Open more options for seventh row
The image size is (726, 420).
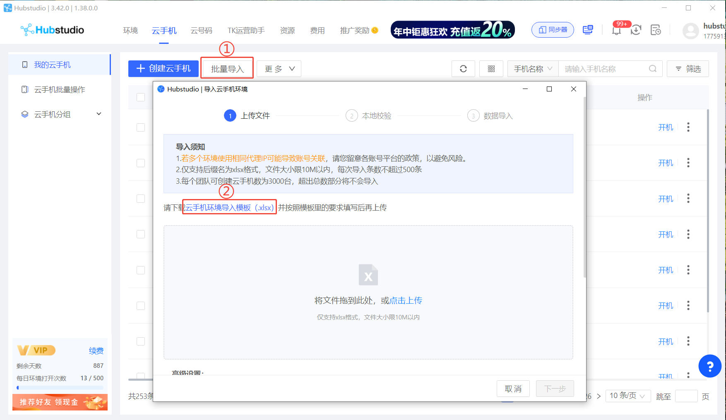point(688,341)
